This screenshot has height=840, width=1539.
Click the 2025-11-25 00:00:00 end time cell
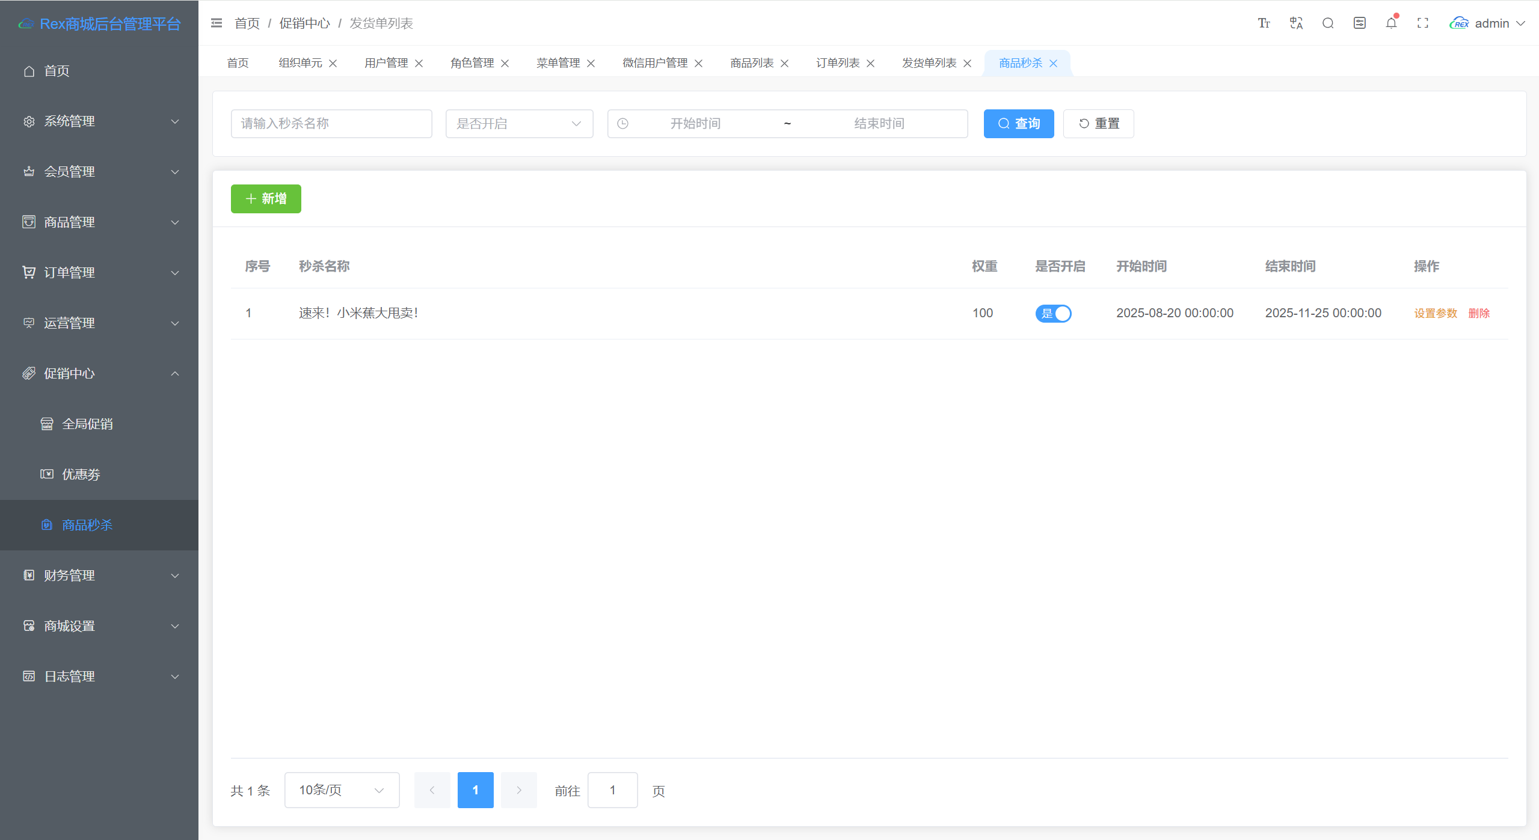(x=1323, y=313)
